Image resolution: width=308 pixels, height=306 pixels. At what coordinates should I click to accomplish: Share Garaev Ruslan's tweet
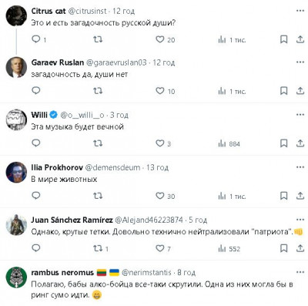300,91
